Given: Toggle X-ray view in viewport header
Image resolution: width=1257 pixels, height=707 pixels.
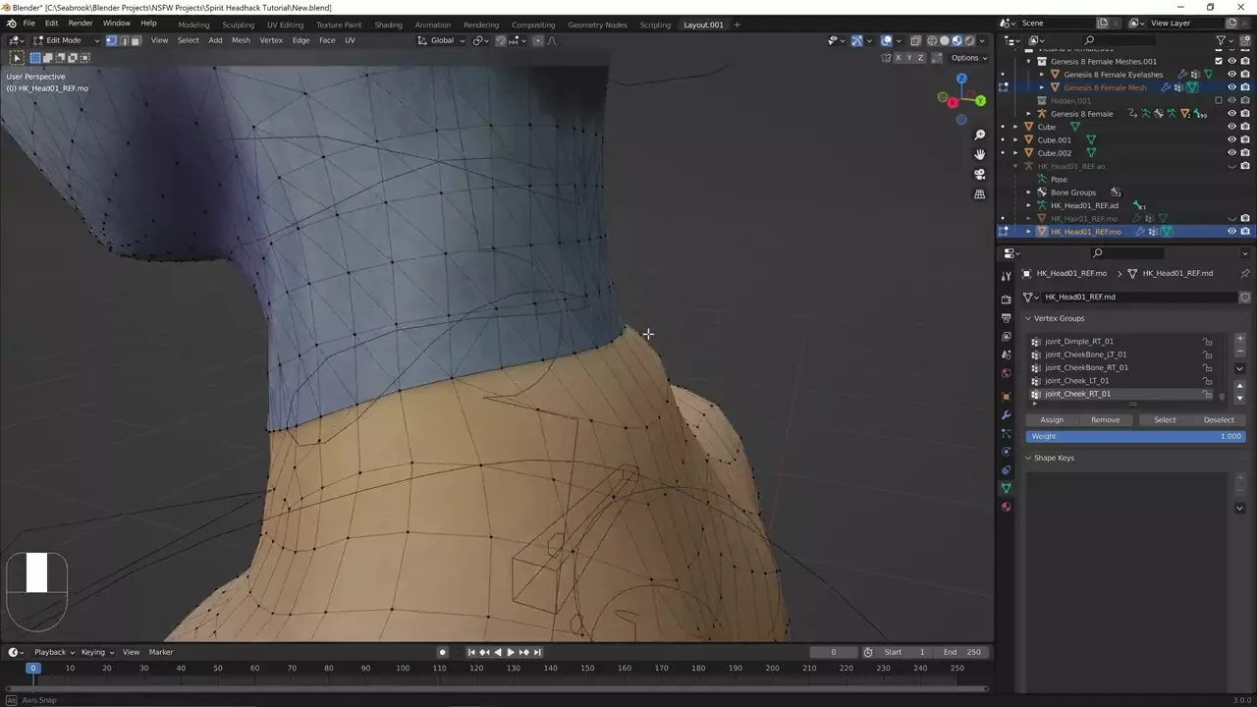Looking at the screenshot, I should pos(915,40).
